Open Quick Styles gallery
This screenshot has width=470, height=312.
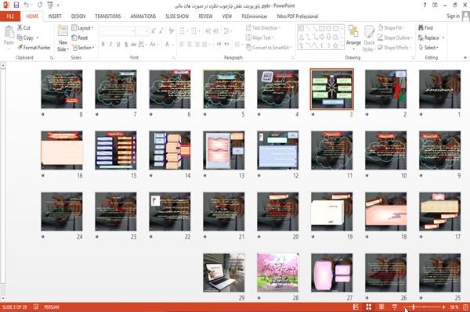point(369,38)
